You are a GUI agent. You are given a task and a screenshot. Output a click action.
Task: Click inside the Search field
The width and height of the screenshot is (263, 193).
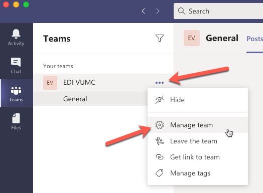pos(218,11)
